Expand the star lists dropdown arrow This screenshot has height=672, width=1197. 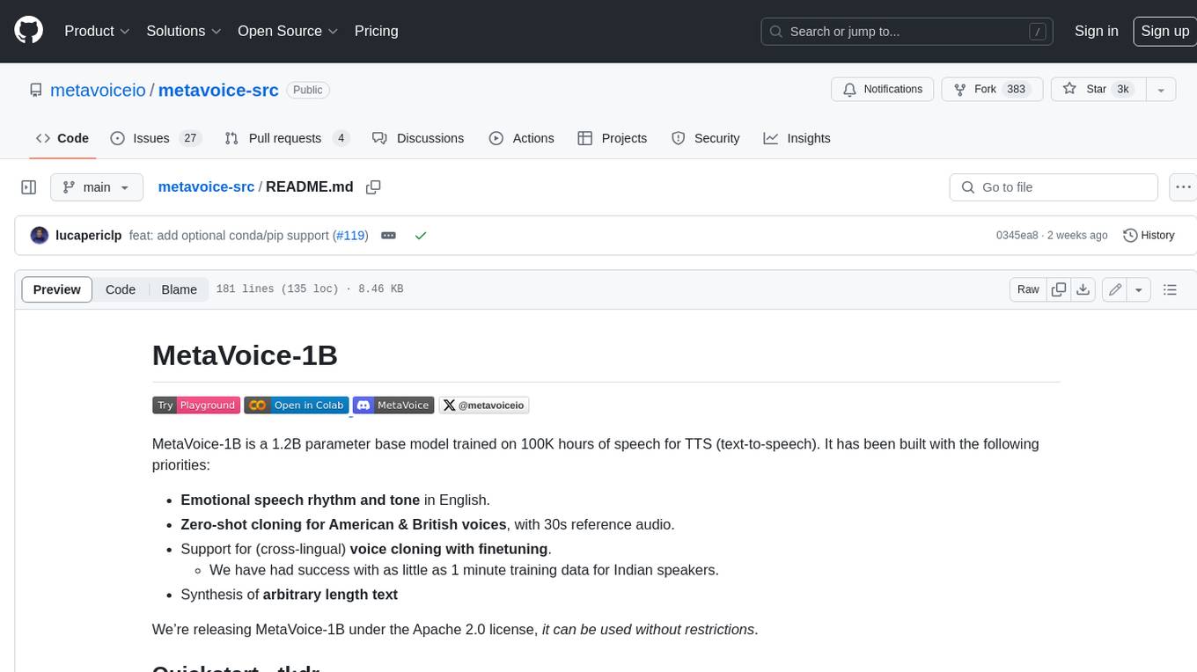click(1160, 89)
